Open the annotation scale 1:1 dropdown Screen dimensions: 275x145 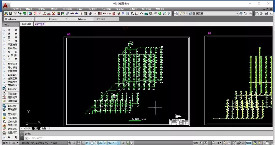[217, 143]
